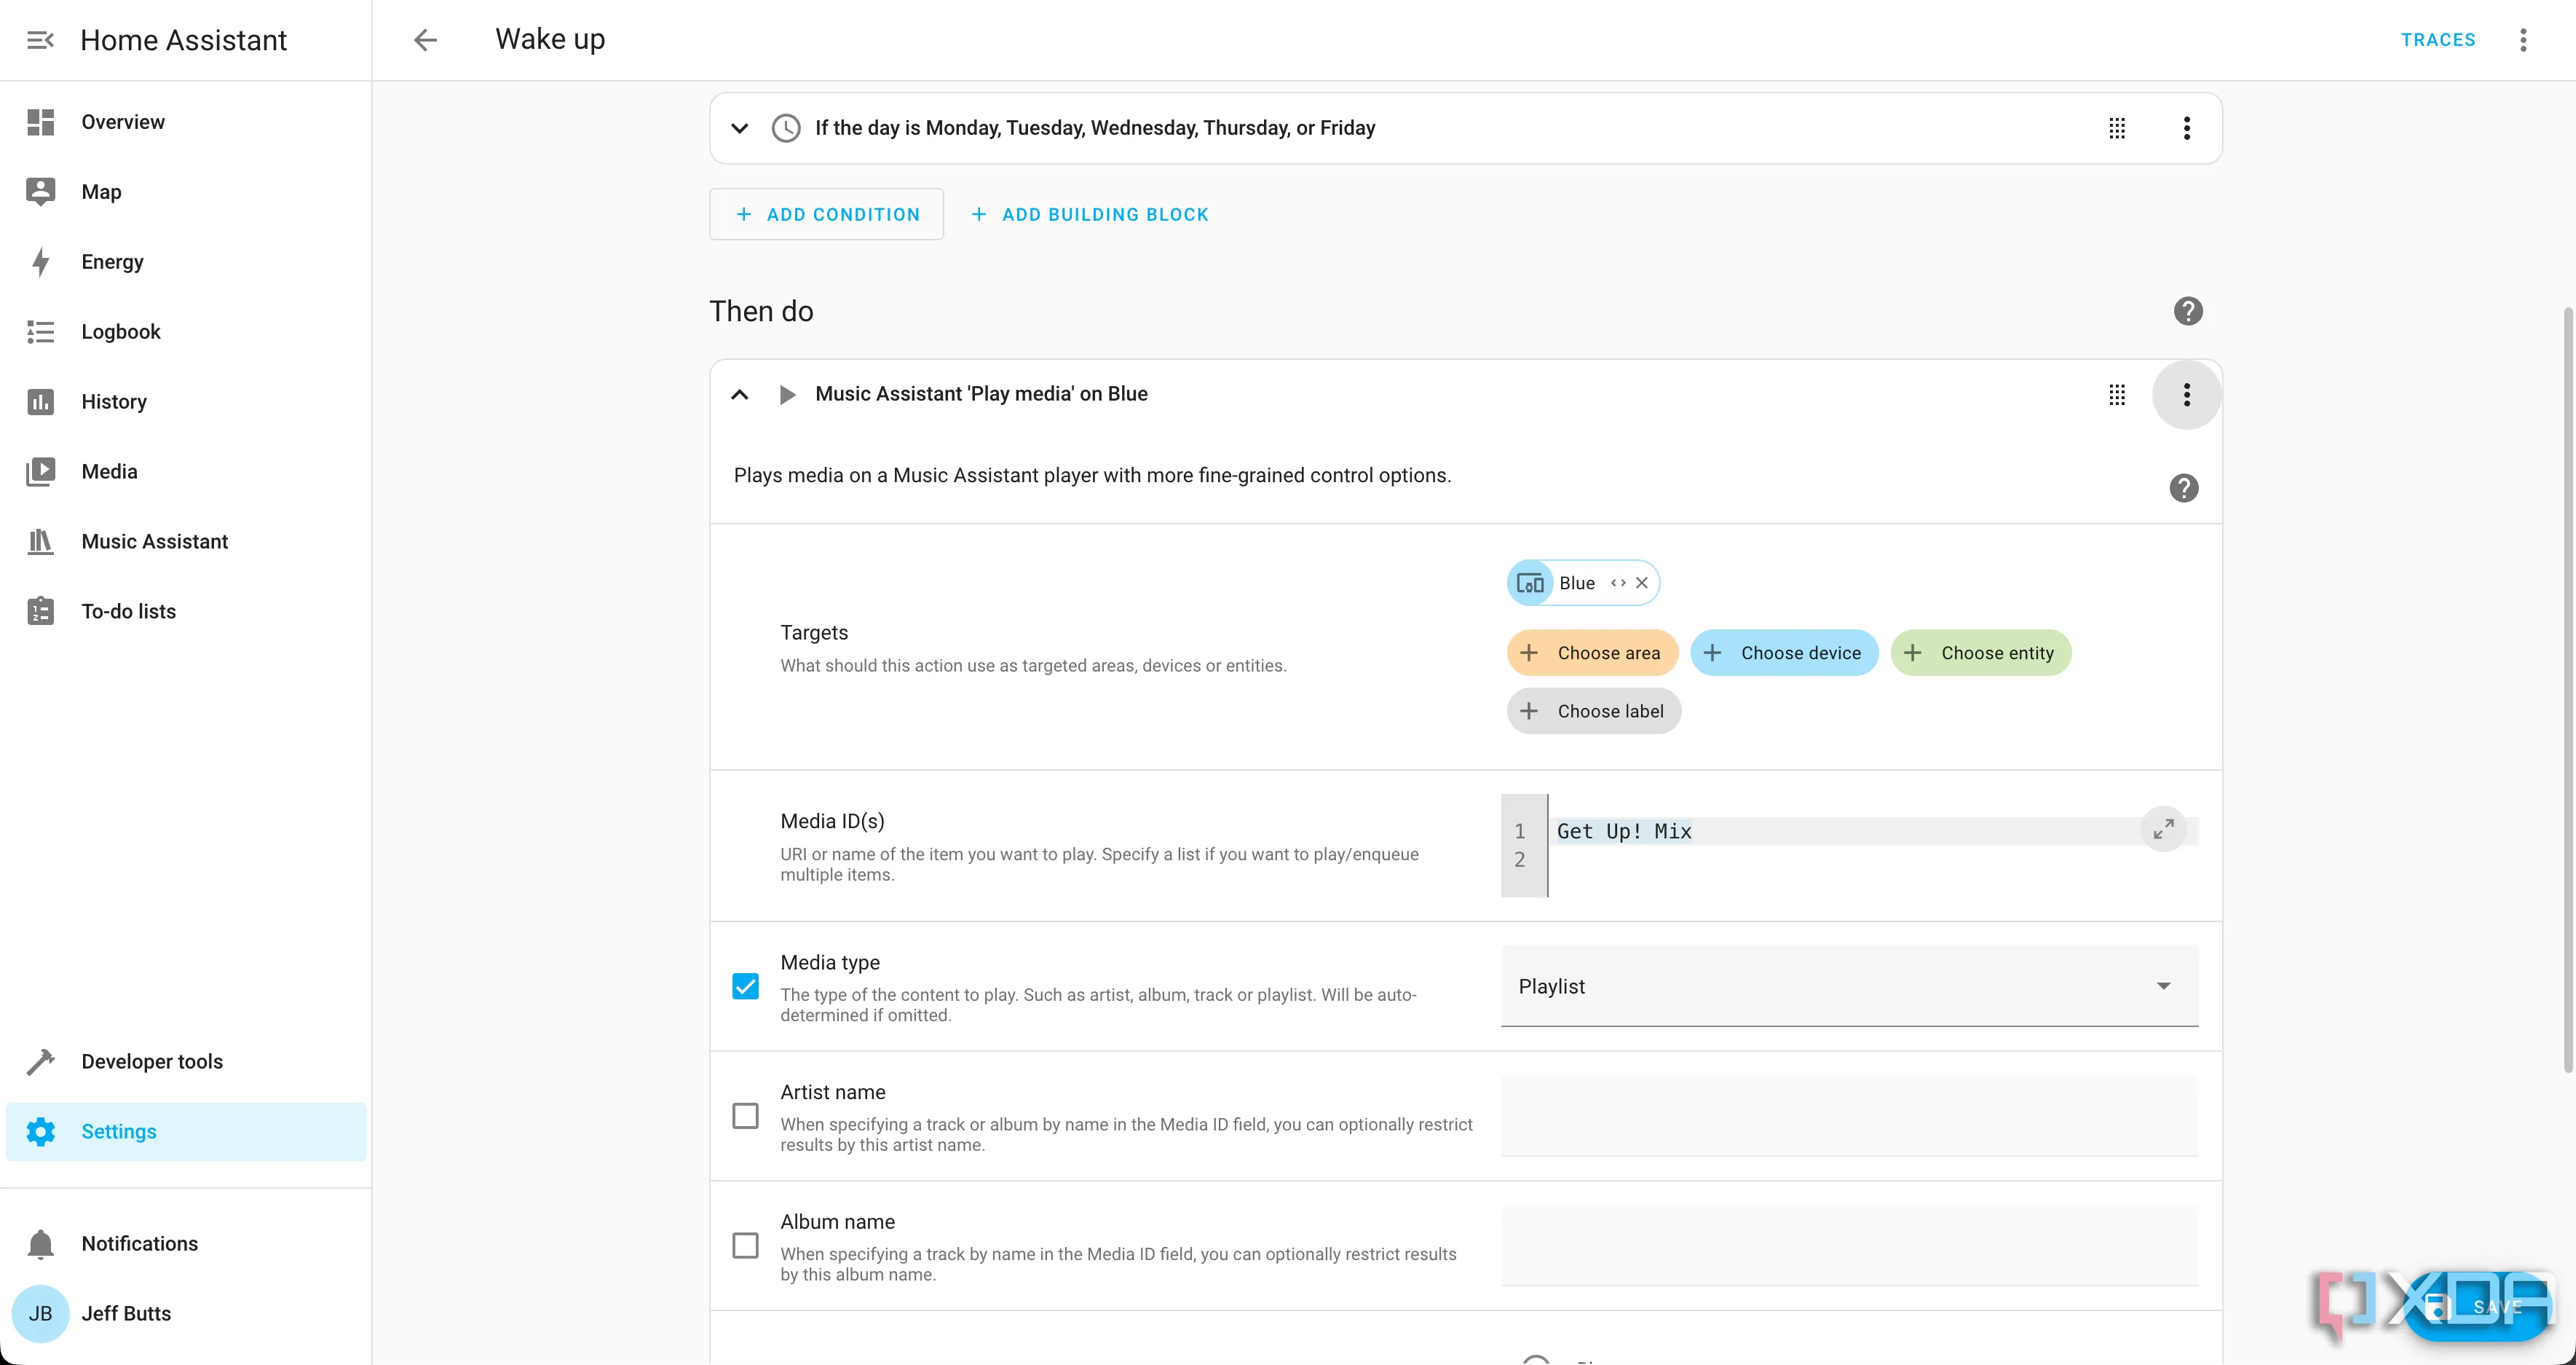Click the To-do lists clipboard icon

tap(40, 611)
